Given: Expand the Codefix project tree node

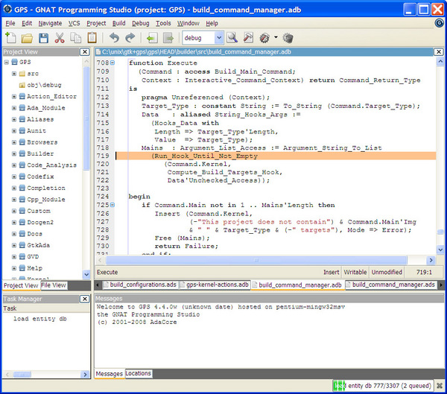Looking at the screenshot, I should coord(14,176).
